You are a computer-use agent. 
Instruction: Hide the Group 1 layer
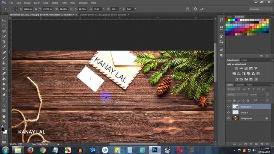pos(229,113)
